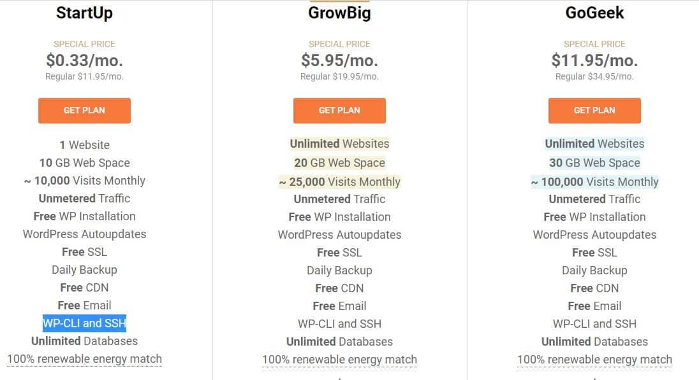The height and width of the screenshot is (380, 699).
Task: Select the GoGeek plan heading
Action: pyautogui.click(x=594, y=13)
